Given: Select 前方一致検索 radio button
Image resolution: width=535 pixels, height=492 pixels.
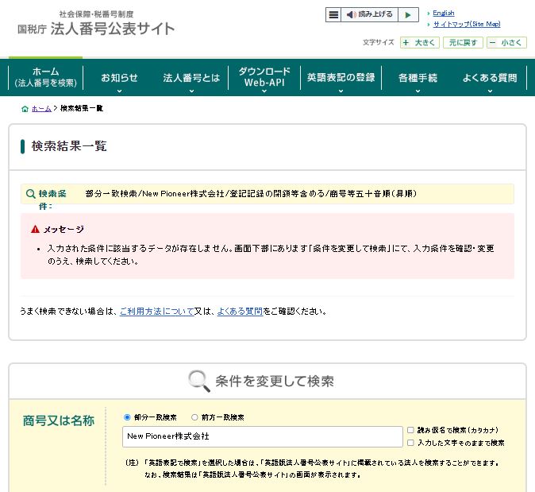Looking at the screenshot, I should 194,417.
